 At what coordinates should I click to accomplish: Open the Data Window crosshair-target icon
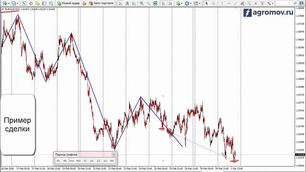[31, 3]
